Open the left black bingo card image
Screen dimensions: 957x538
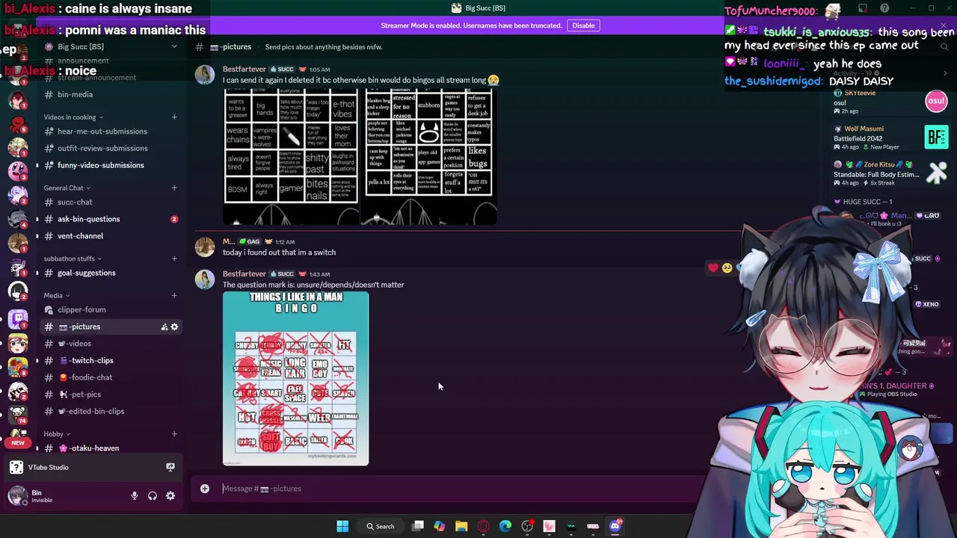[292, 156]
